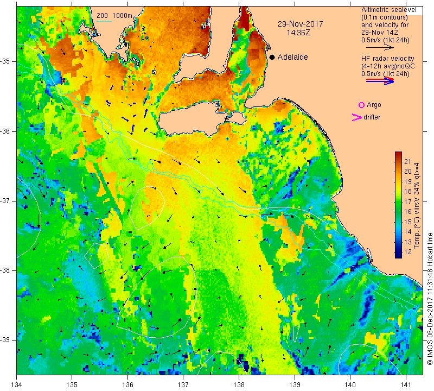This screenshot has height=391, width=434.
Task: Click the Adelaide city label
Action: click(x=293, y=57)
